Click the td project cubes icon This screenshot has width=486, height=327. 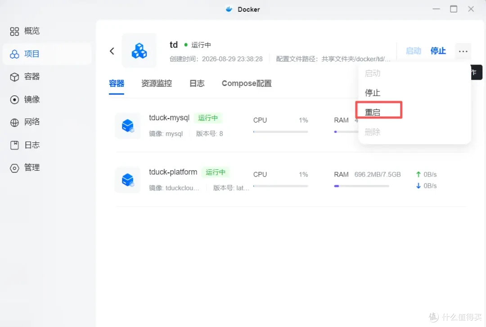139,50
